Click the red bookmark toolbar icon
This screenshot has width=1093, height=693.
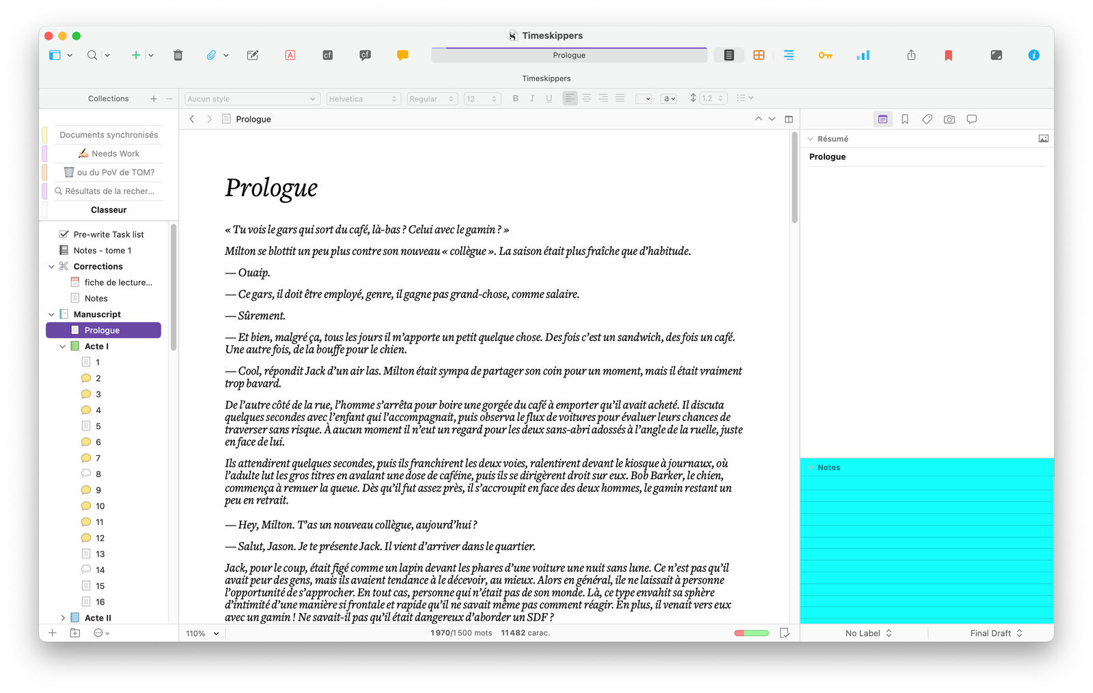(x=948, y=55)
